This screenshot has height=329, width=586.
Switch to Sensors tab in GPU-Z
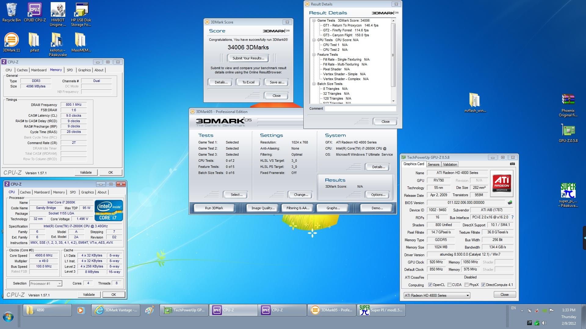coord(433,164)
